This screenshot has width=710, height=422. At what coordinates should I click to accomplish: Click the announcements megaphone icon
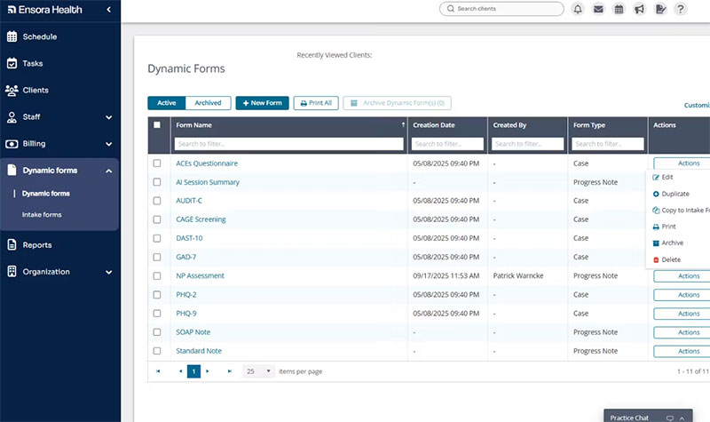[x=639, y=9]
